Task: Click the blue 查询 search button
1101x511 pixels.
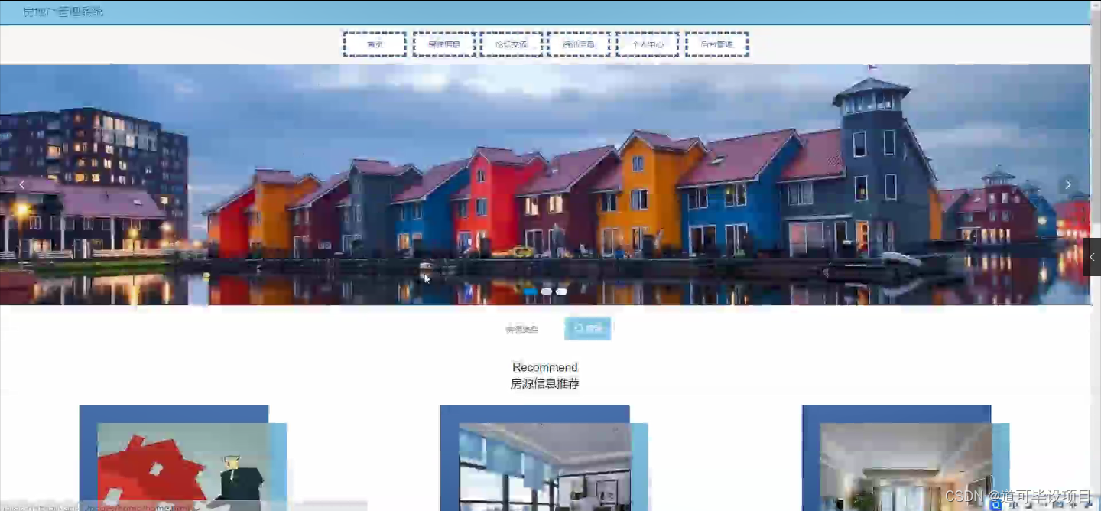Action: click(x=587, y=328)
